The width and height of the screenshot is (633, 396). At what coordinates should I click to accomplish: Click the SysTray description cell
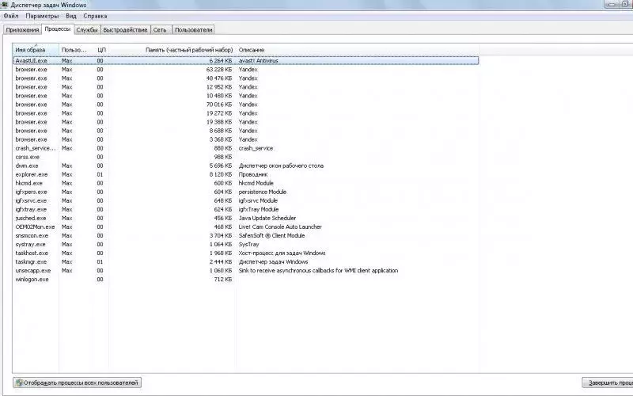tap(248, 245)
